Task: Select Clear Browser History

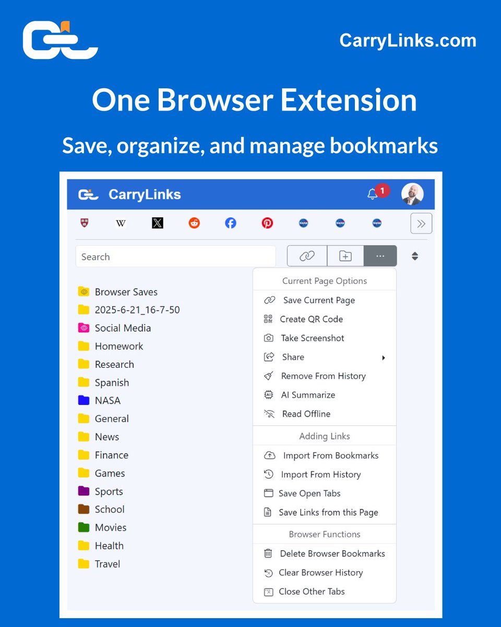Action: tap(325, 572)
